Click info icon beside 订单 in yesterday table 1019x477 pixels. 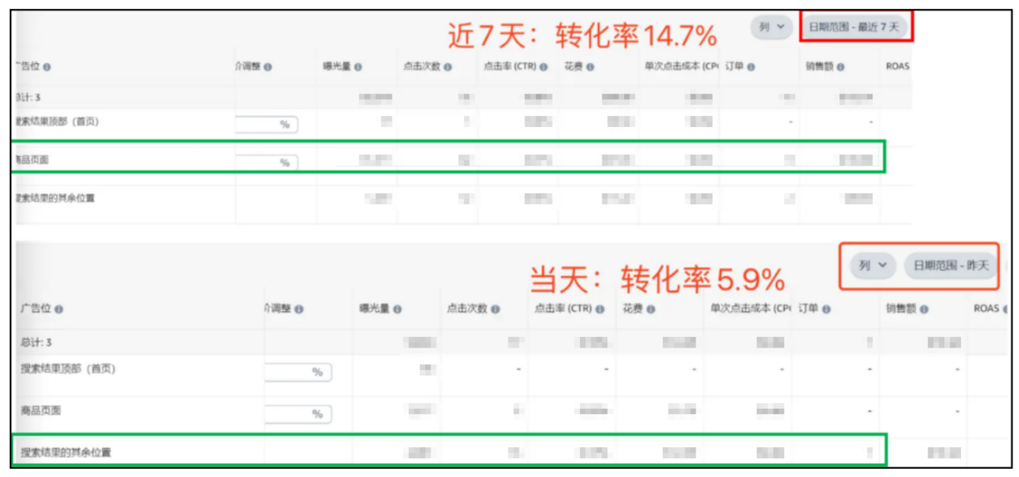tap(826, 309)
